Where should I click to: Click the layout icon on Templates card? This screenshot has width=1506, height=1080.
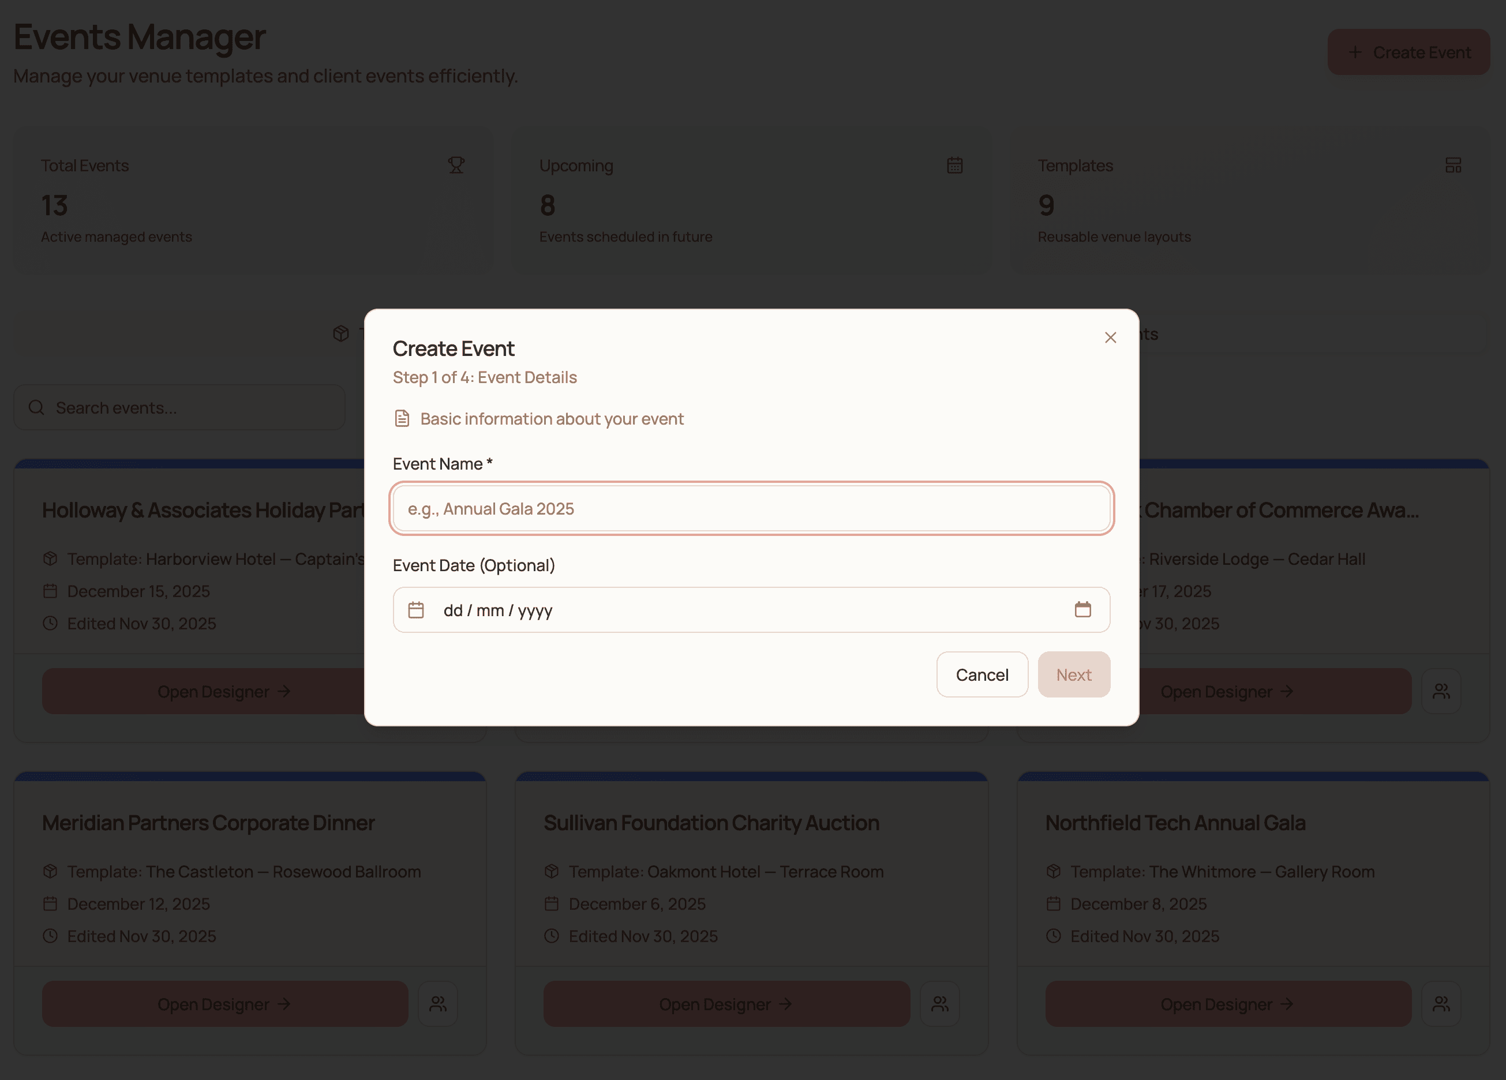tap(1453, 165)
